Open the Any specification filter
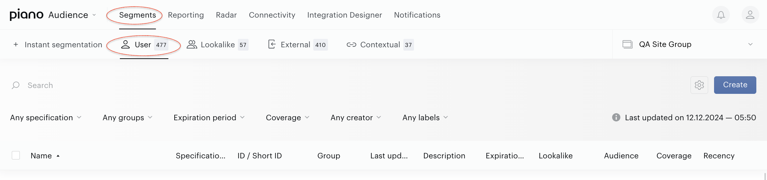This screenshot has height=180, width=767. [x=46, y=118]
